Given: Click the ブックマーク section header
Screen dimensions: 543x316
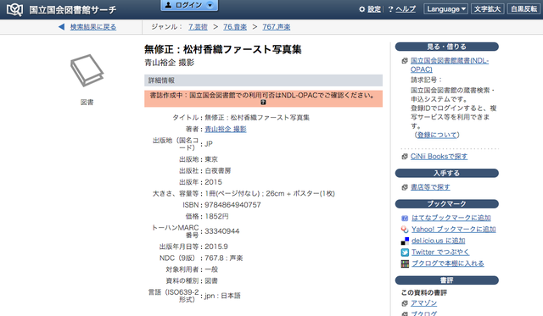Looking at the screenshot, I should (x=447, y=204).
